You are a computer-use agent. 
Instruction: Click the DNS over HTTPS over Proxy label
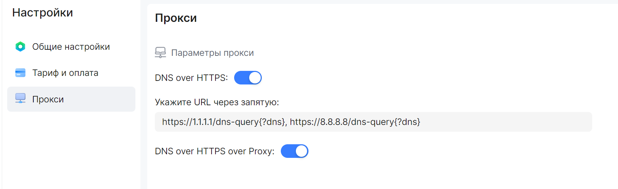pyautogui.click(x=214, y=151)
